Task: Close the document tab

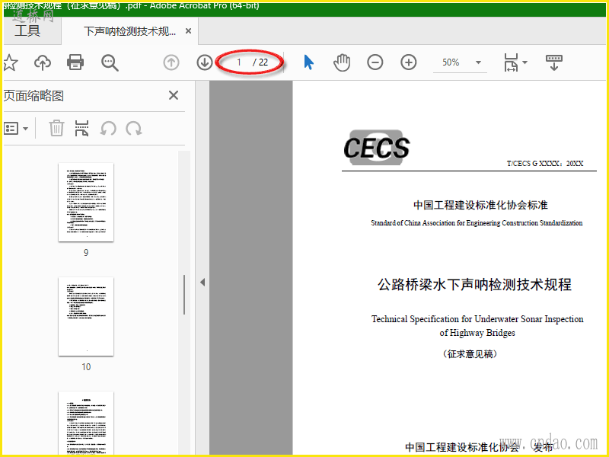Action: point(188,30)
